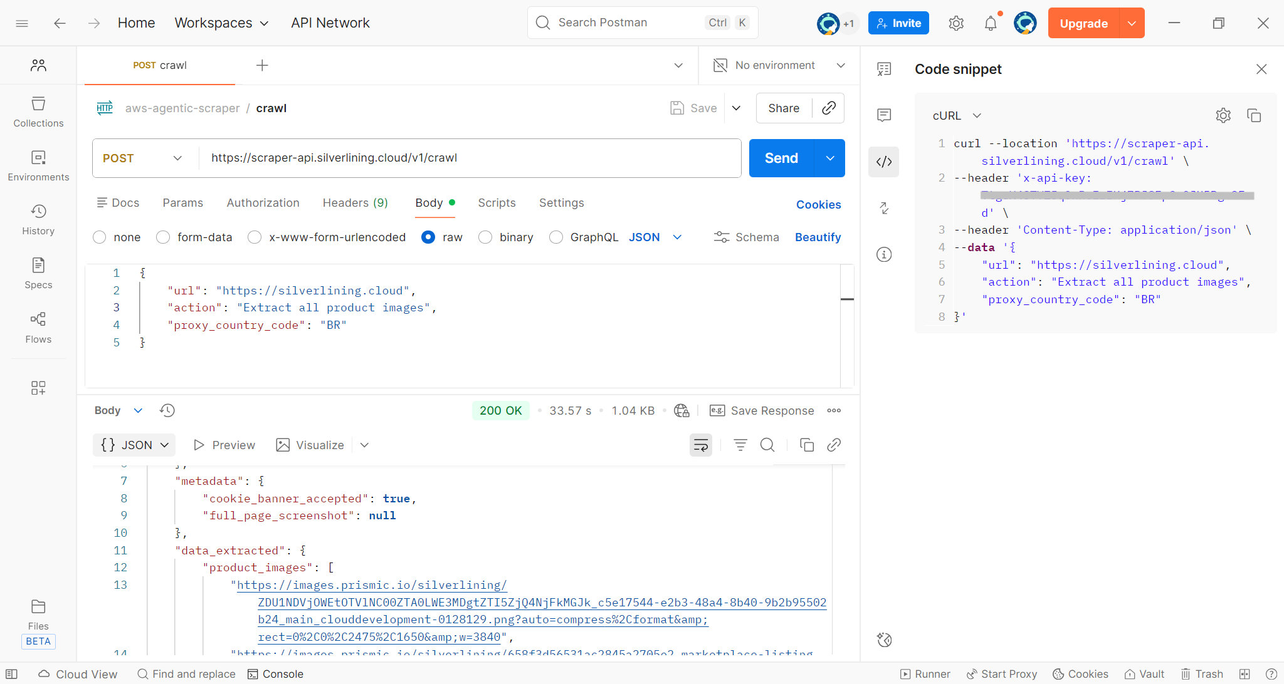Viewport: 1284px width, 684px height.
Task: Open code snippet settings gear
Action: click(x=1223, y=115)
